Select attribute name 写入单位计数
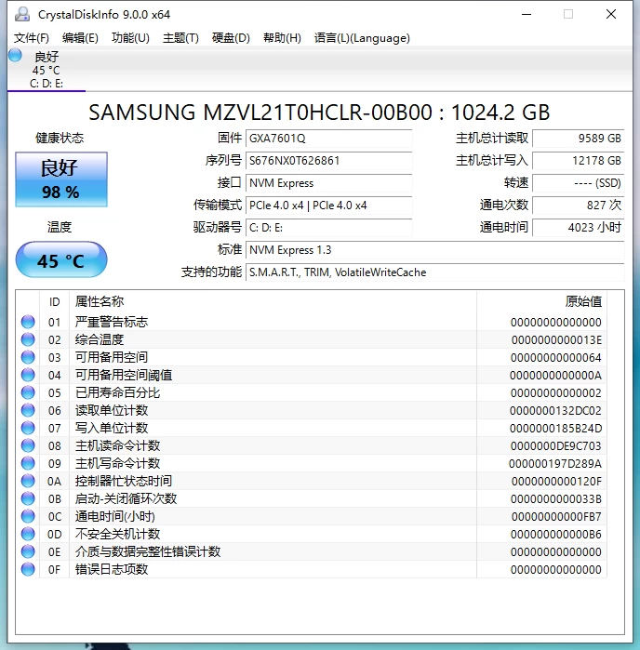This screenshot has width=640, height=650. (112, 429)
